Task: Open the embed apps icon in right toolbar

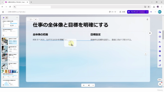Action: (160, 56)
